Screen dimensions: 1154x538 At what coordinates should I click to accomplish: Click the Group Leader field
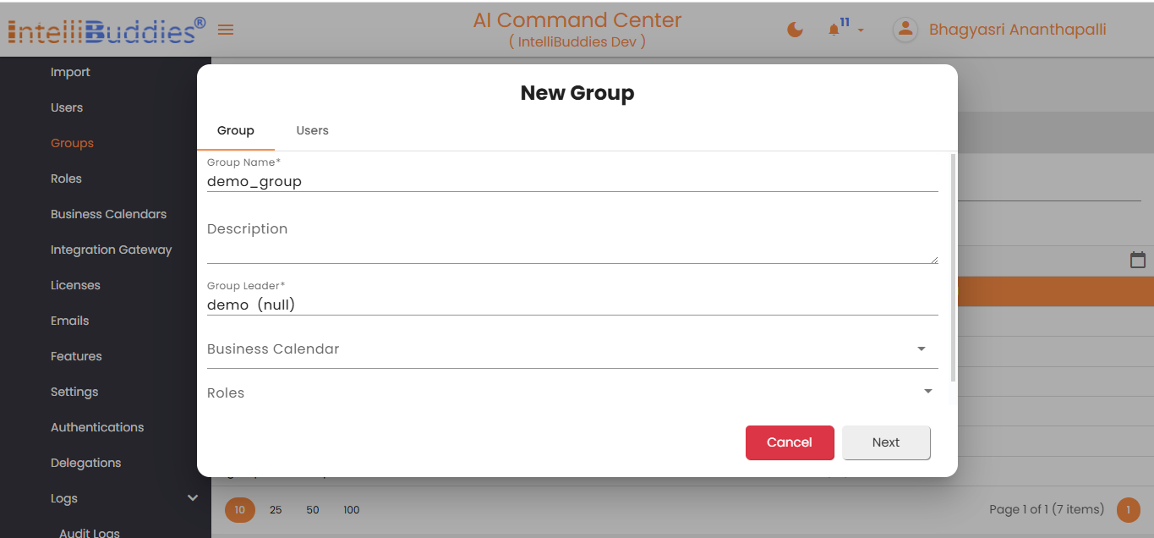click(x=572, y=305)
